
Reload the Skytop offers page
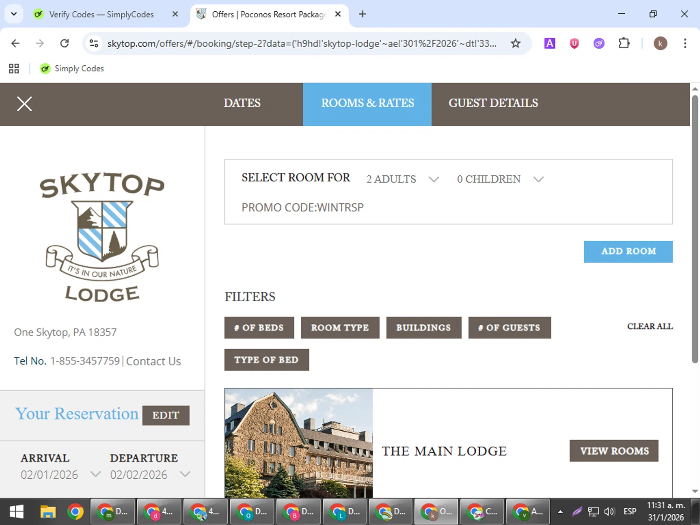[x=64, y=43]
